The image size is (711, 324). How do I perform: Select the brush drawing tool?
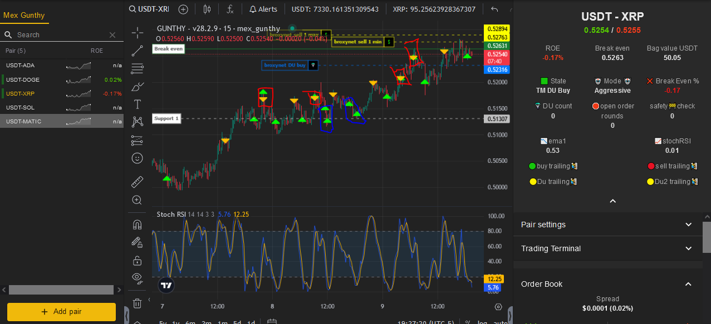137,87
